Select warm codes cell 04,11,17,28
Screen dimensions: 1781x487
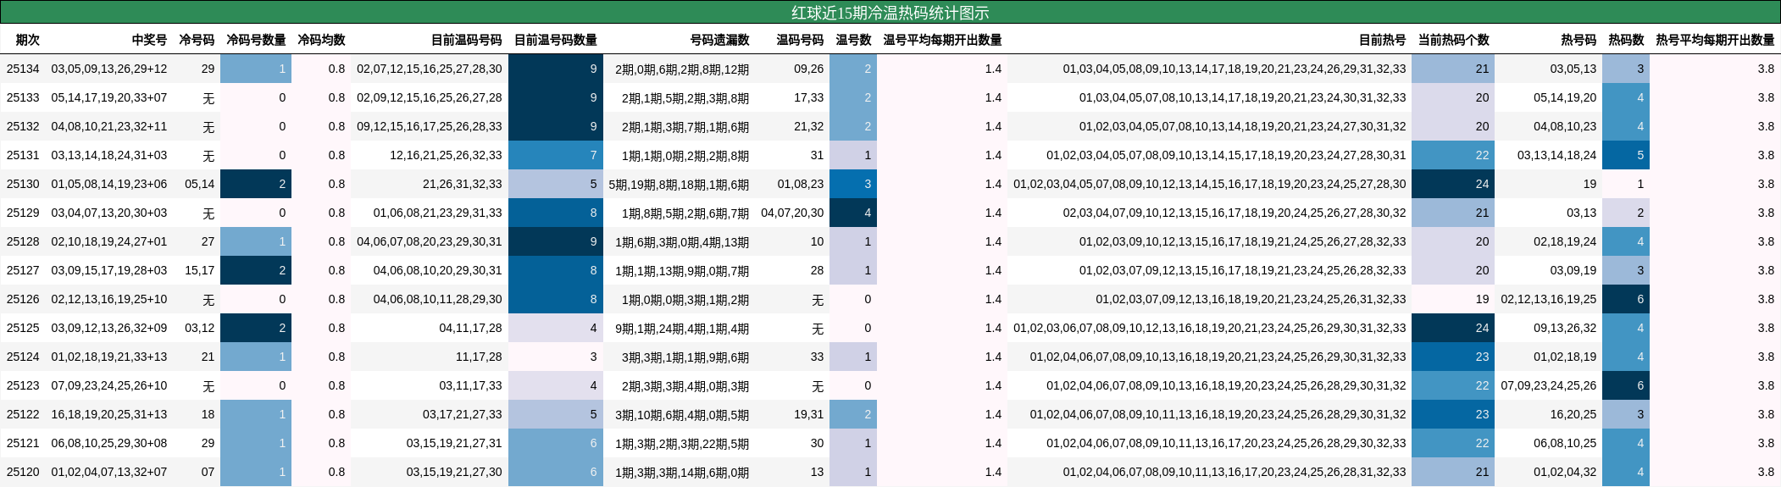pyautogui.click(x=470, y=328)
